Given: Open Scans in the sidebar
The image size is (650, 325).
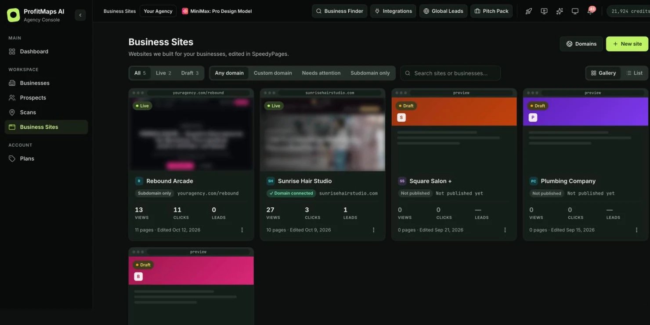Looking at the screenshot, I should click(46, 112).
